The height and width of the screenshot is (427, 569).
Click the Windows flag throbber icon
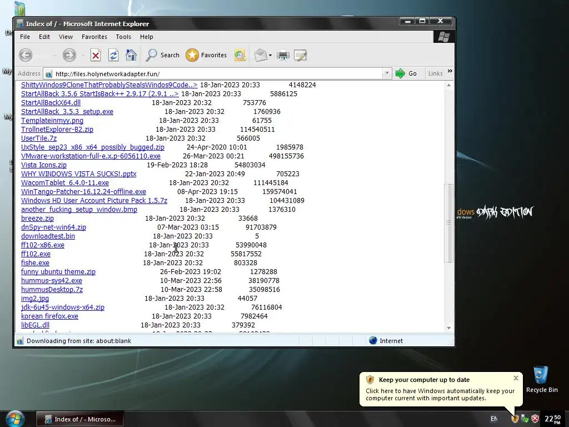coord(444,37)
